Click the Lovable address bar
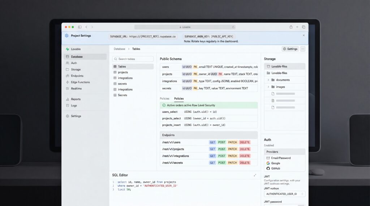Viewport: 370px width, 206px height. pyautogui.click(x=185, y=27)
